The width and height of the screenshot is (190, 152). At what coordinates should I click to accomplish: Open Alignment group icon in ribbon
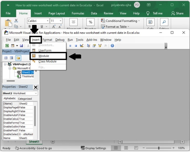[x=74, y=22]
